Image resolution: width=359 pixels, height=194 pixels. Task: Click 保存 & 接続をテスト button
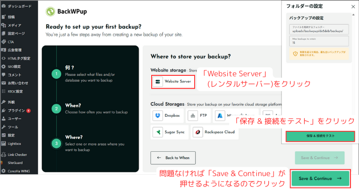click(x=320, y=136)
